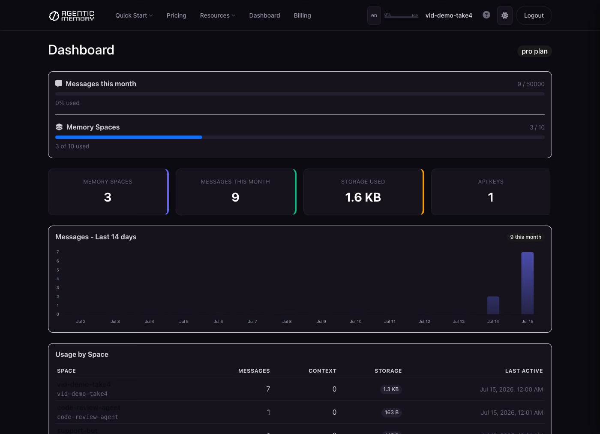The image size is (600, 434).
Task: Click the '3 / 10' spaces count
Action: [x=537, y=127]
